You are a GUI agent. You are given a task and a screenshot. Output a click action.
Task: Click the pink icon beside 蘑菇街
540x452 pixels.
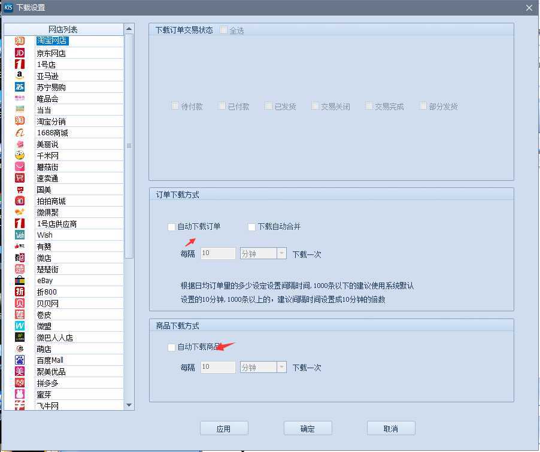click(20, 167)
